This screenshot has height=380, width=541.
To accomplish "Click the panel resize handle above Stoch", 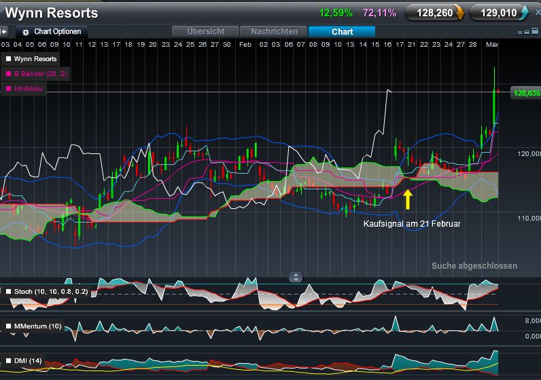I will 296,277.
